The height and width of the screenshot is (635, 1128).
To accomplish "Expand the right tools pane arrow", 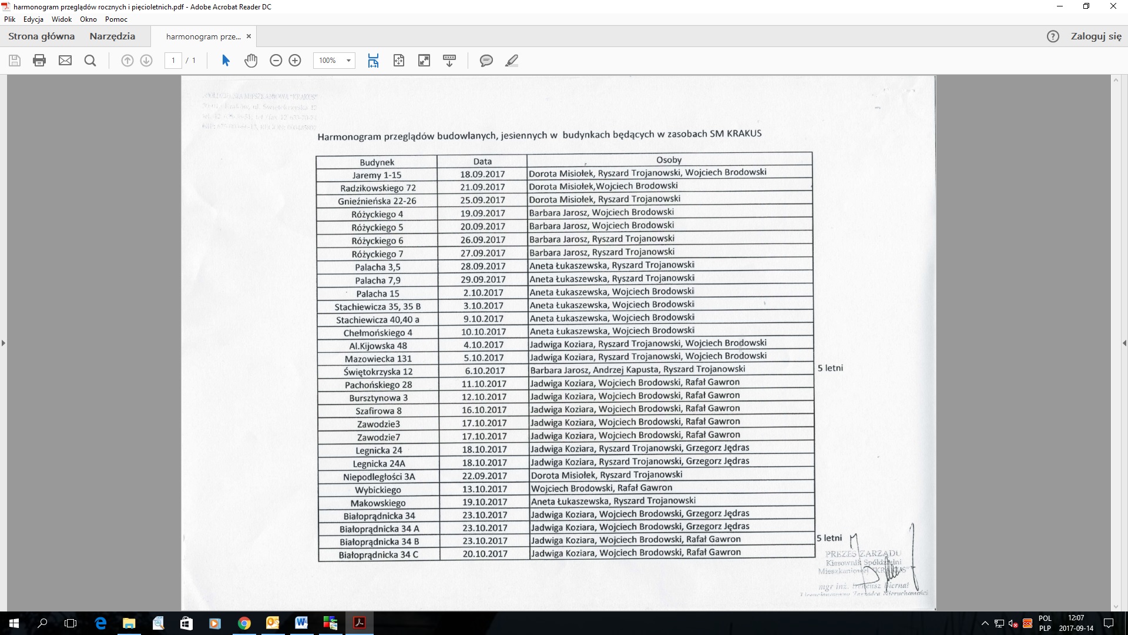I will tap(1124, 343).
